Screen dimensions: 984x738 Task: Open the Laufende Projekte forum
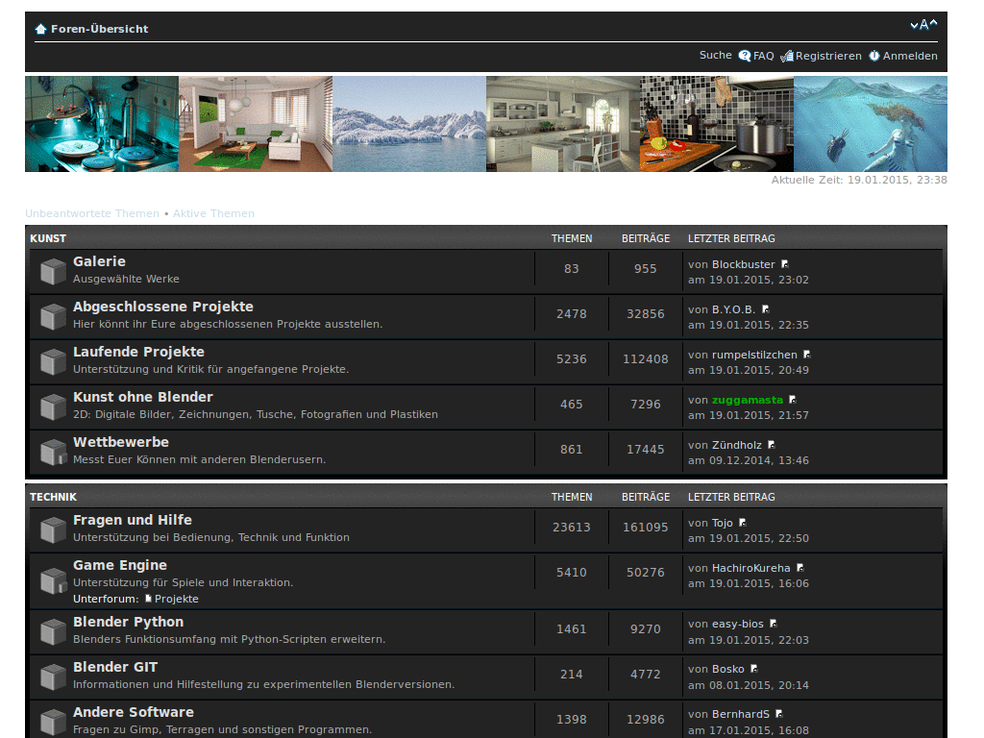click(x=138, y=352)
